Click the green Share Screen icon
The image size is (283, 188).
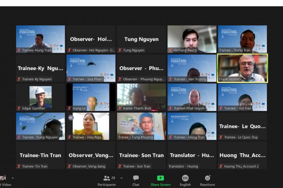point(160,180)
